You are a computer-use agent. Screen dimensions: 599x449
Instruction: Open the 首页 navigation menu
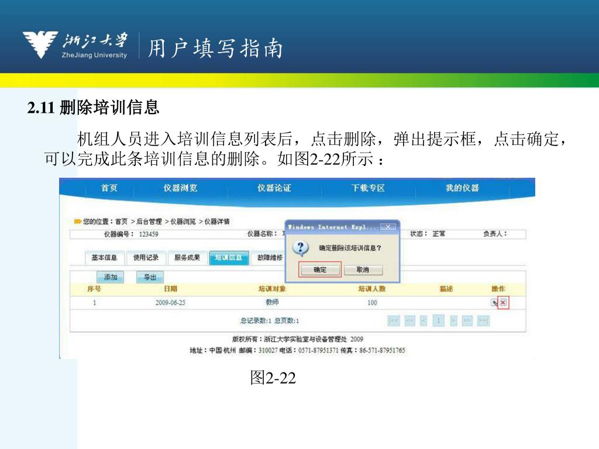click(109, 188)
